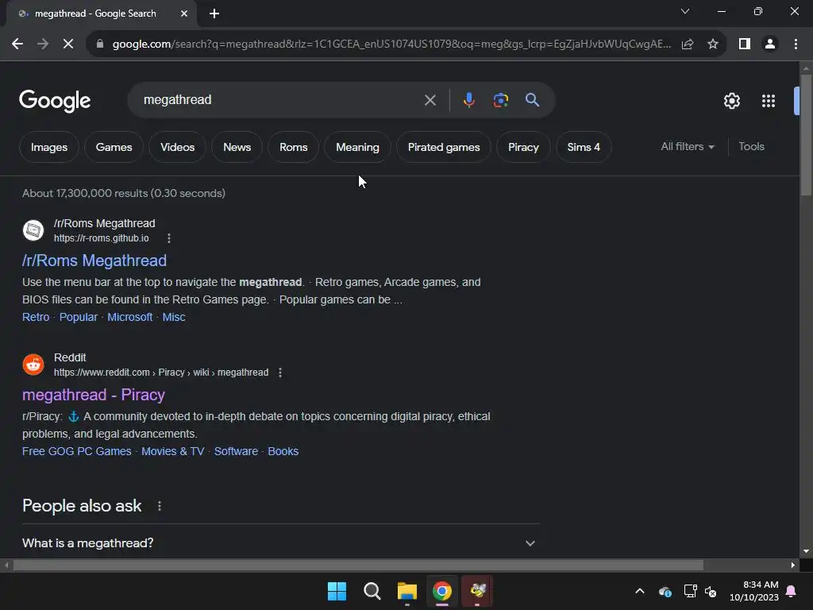Click the vertical page scrollbar thumb
The height and width of the screenshot is (610, 813).
point(805,135)
